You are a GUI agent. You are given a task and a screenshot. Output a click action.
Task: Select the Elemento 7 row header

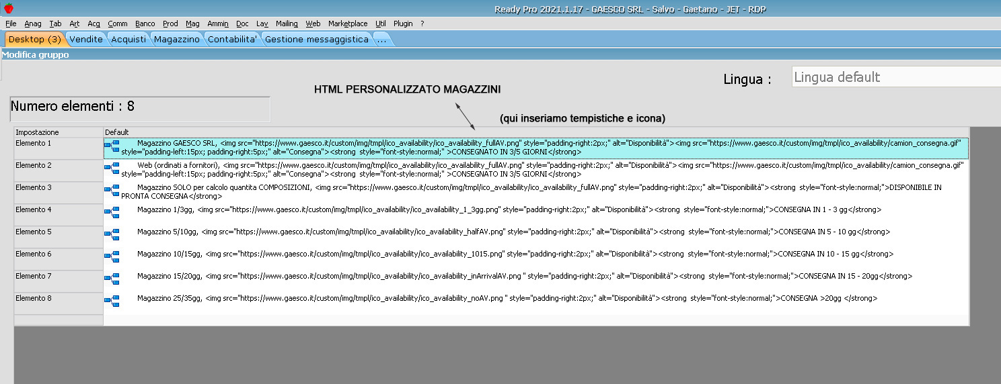coord(59,281)
